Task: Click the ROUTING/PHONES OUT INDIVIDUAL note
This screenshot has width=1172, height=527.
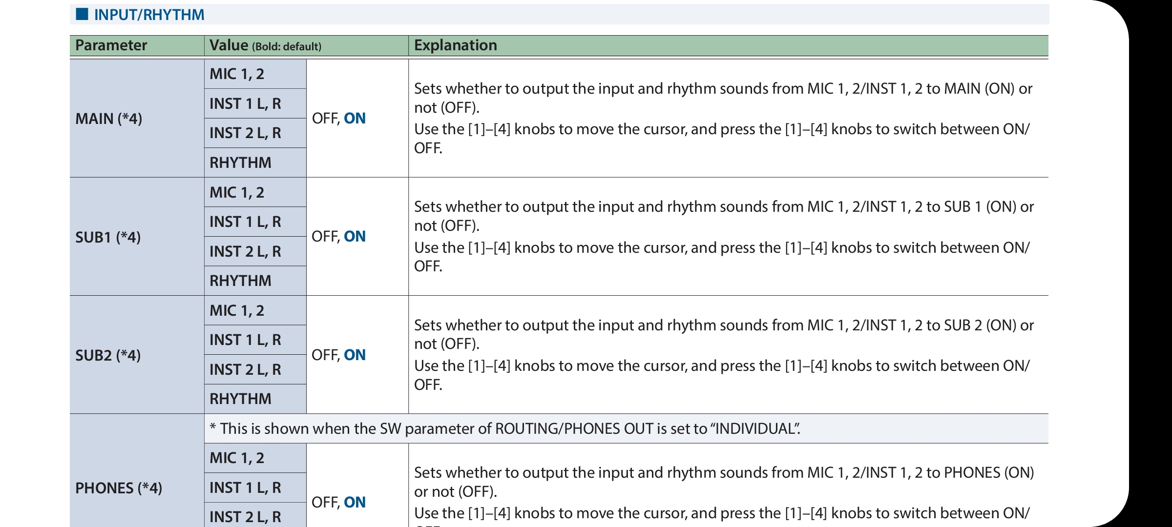Action: coord(505,428)
